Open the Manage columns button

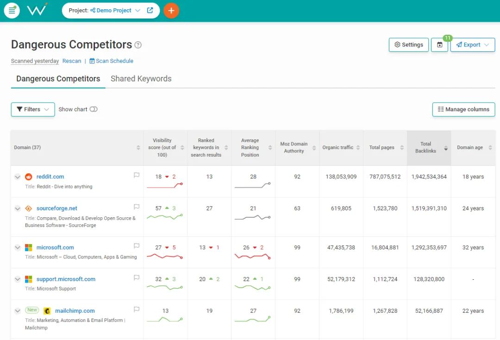pos(463,109)
